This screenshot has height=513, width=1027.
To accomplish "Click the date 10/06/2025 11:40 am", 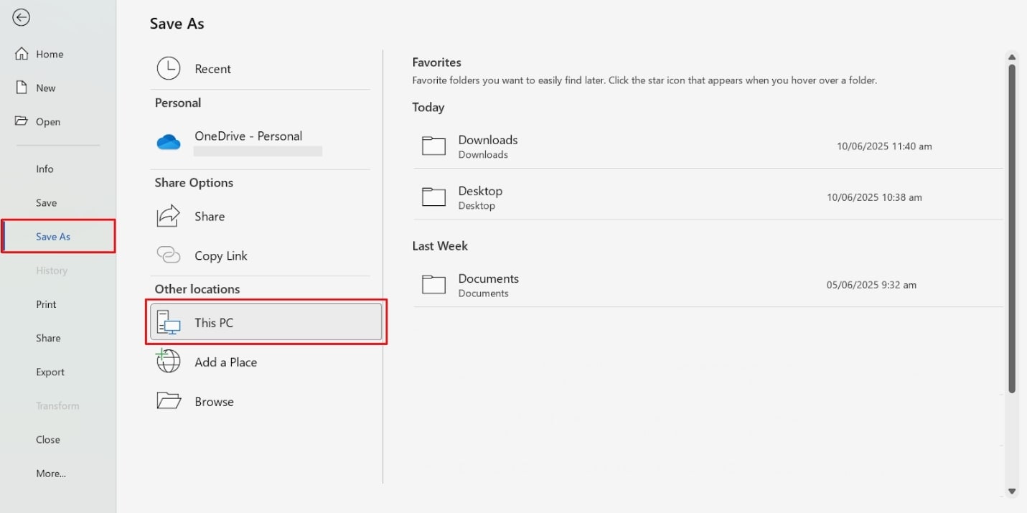I will (x=884, y=146).
